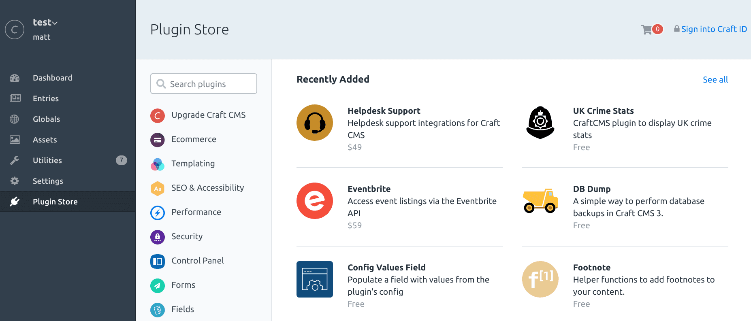Viewport: 751px width, 321px height.
Task: Click the Recently Added heading
Action: click(x=333, y=79)
